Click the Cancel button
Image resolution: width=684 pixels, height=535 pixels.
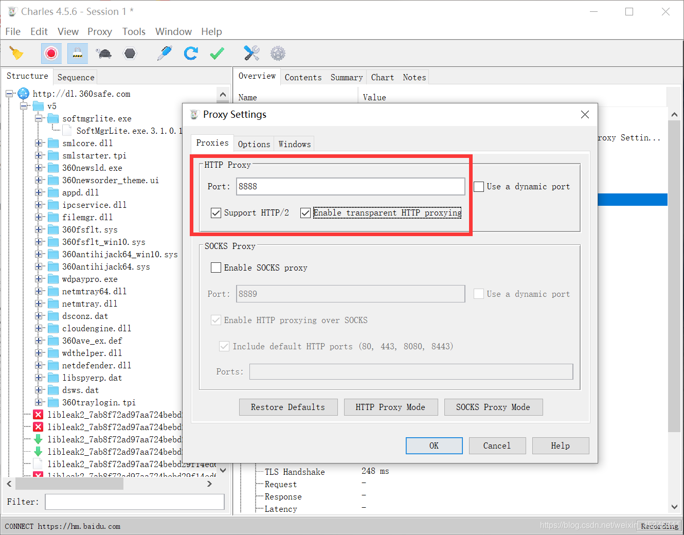click(497, 445)
